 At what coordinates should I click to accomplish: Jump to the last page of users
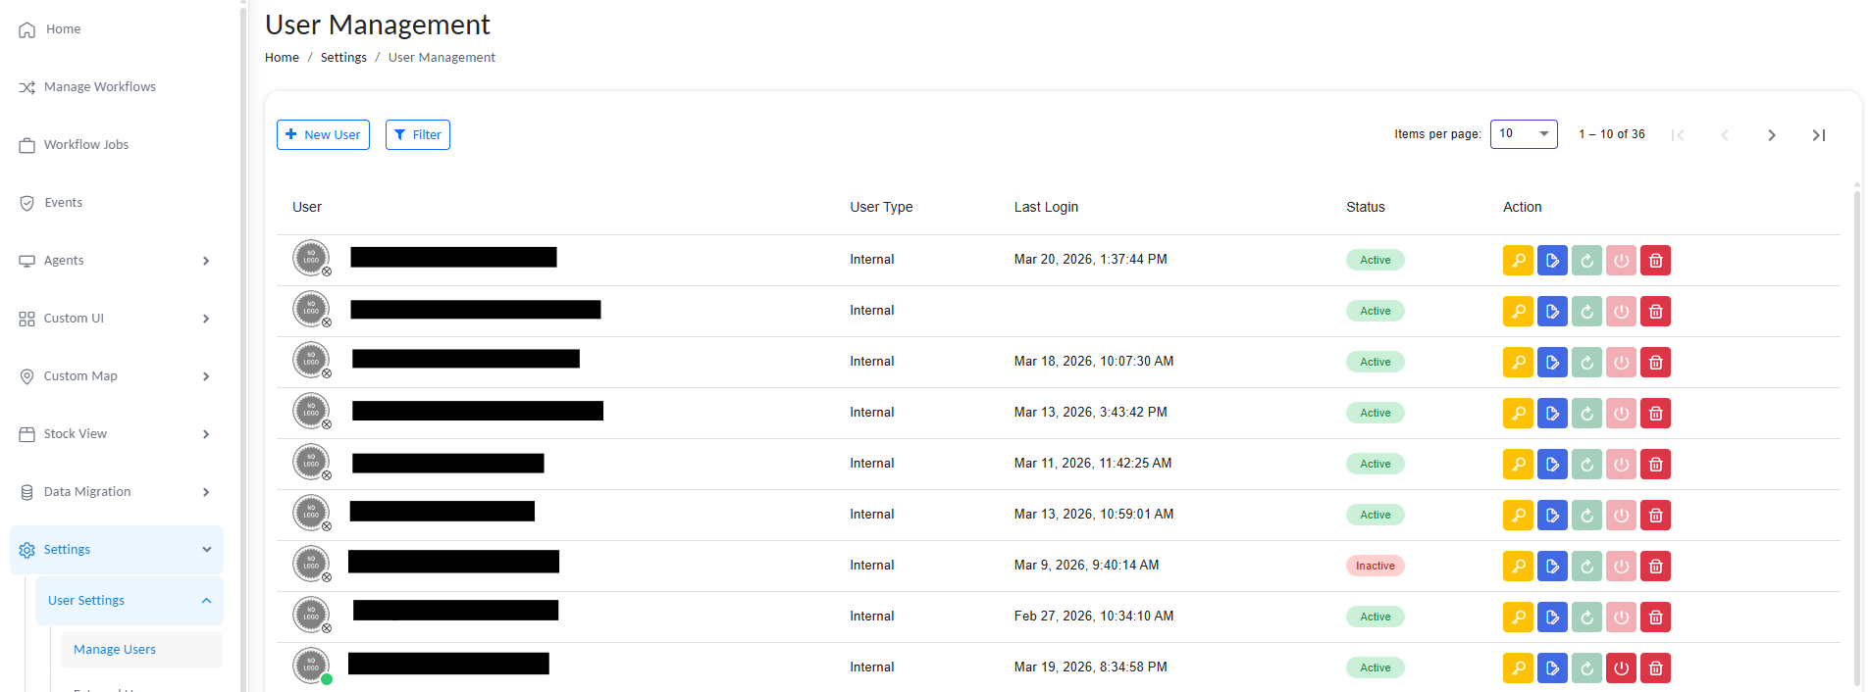[x=1818, y=135]
